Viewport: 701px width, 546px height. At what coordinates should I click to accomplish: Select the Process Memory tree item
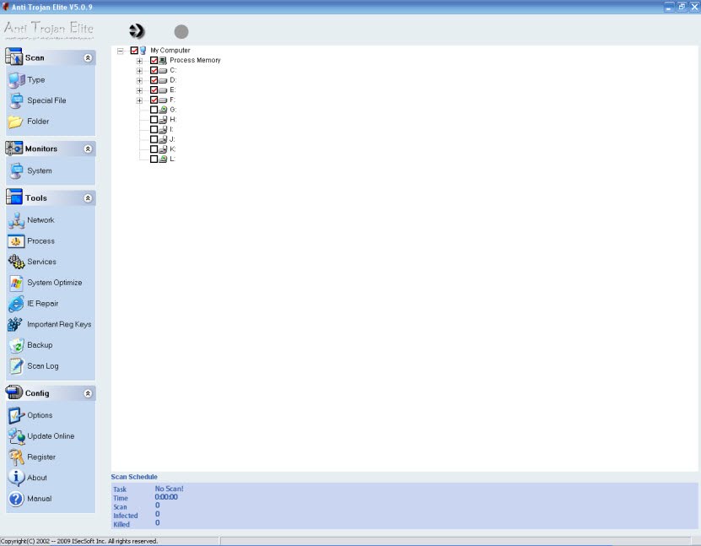195,60
